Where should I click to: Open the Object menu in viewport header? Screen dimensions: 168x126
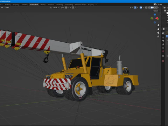(x=7, y=7)
